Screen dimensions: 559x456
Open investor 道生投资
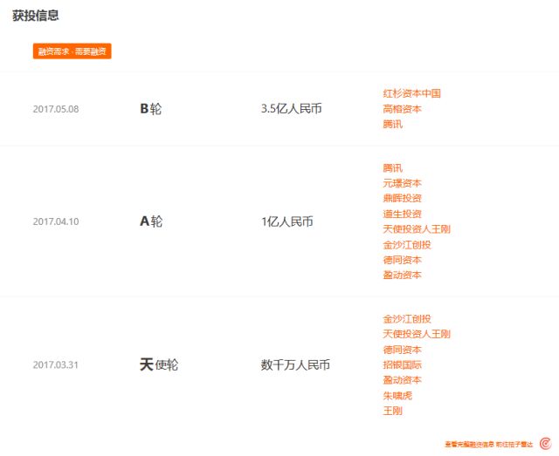click(x=402, y=214)
